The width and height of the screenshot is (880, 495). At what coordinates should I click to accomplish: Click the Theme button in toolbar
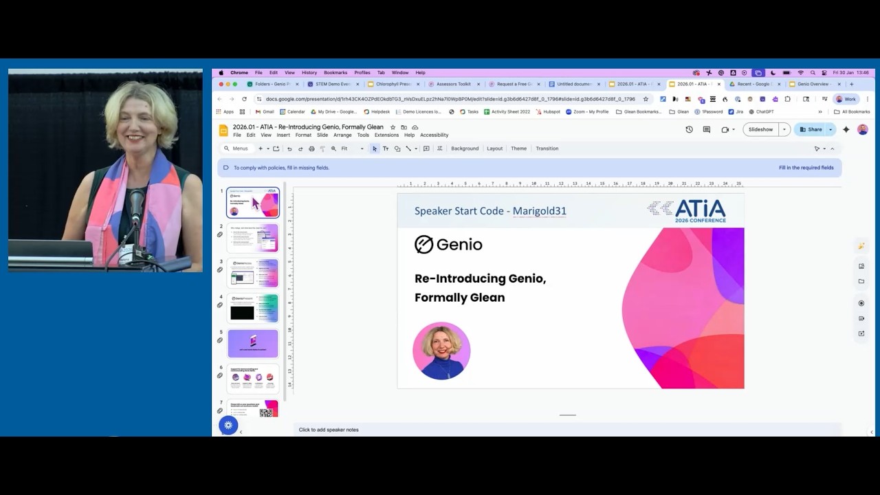click(519, 148)
